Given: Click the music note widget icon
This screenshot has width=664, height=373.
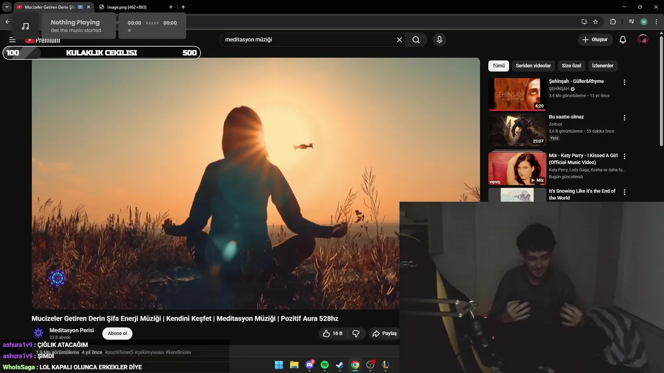Looking at the screenshot, I should click(25, 26).
